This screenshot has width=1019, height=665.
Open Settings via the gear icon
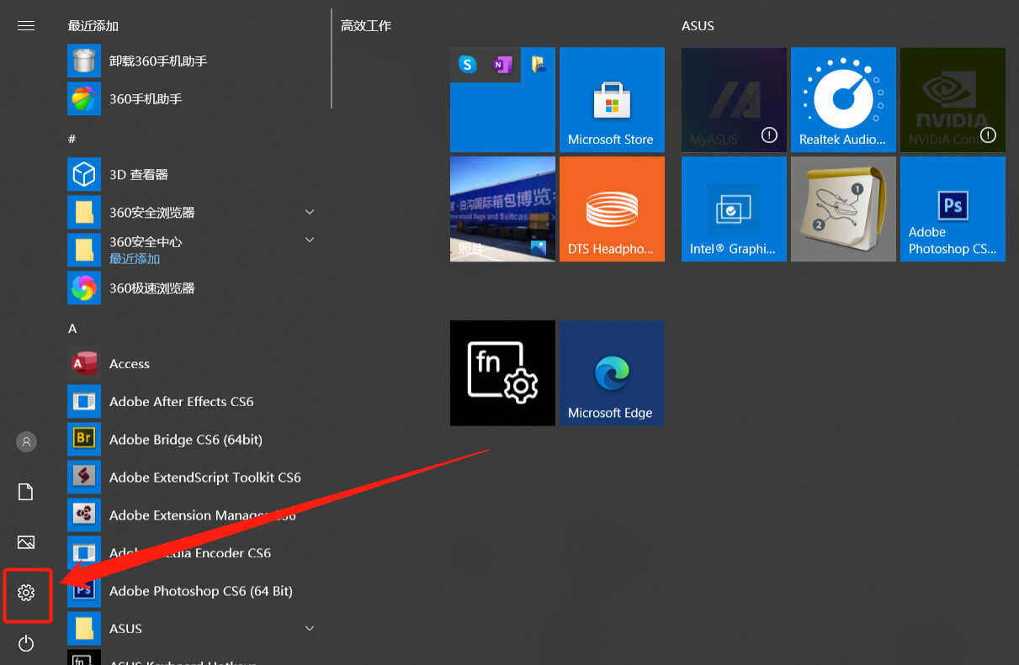click(26, 594)
